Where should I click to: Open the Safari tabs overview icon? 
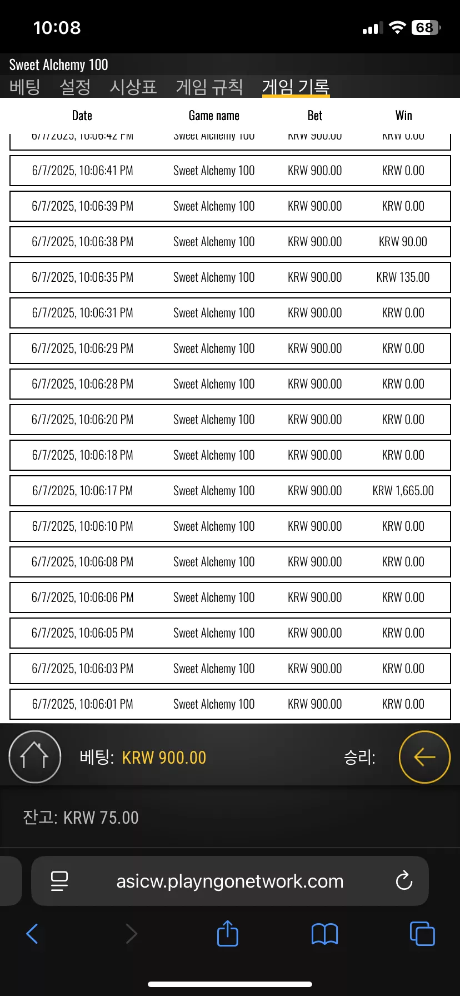[x=422, y=933]
